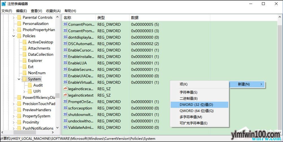283x142 pixels.
Task: Click the EnableInstalle... value icon
Action: click(65, 57)
